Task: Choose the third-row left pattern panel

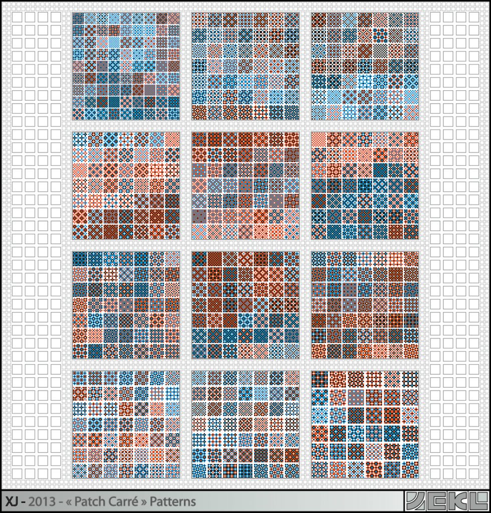Action: tap(126, 305)
